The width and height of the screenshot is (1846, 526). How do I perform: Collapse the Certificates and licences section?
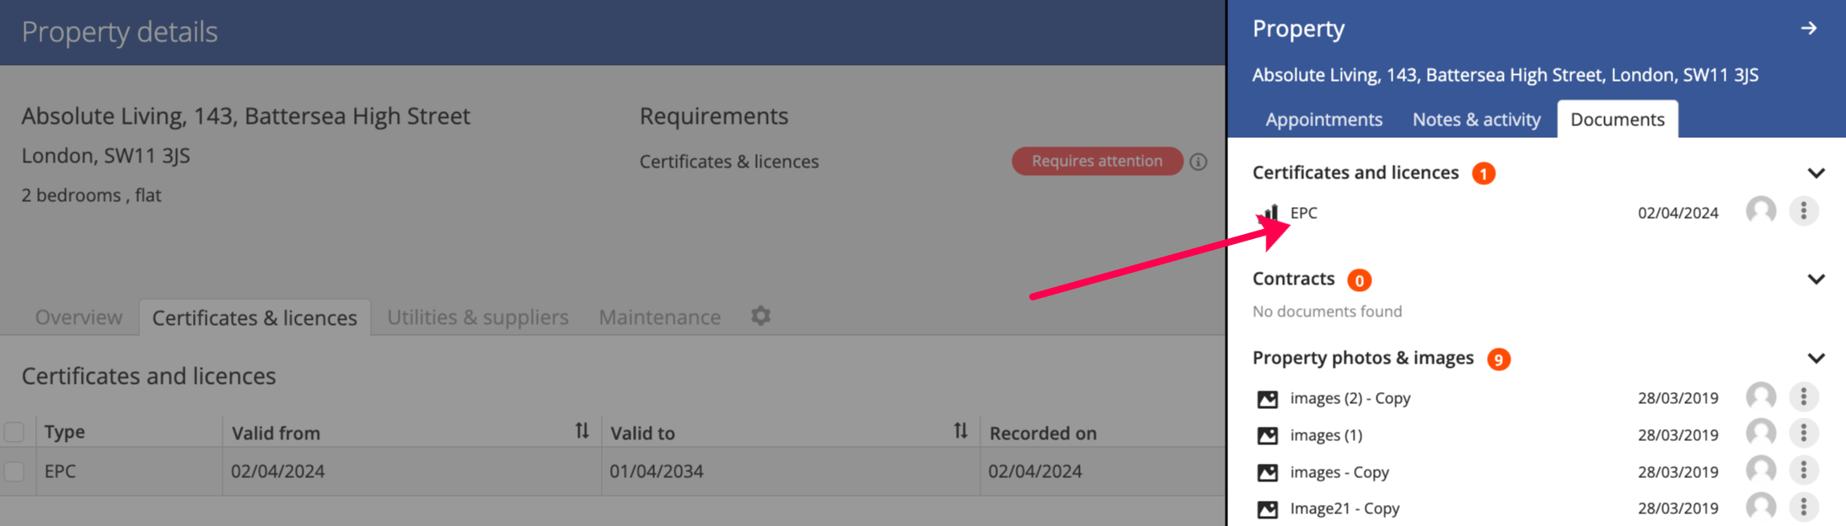(x=1816, y=173)
